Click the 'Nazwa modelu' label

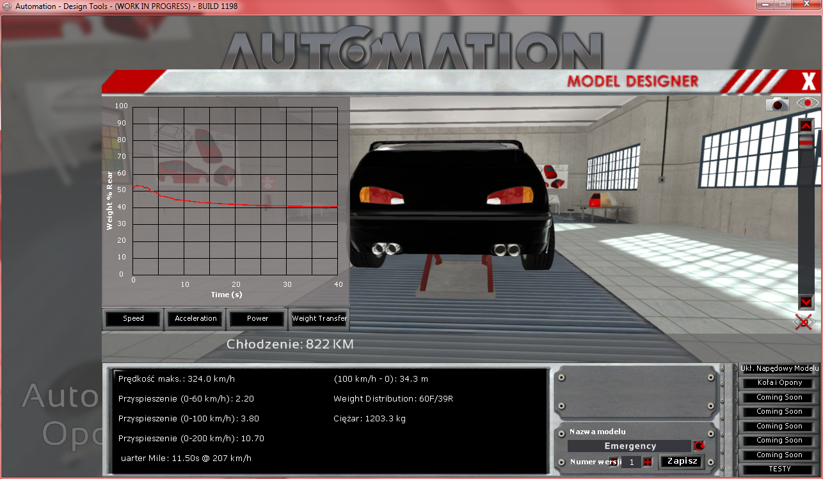597,432
